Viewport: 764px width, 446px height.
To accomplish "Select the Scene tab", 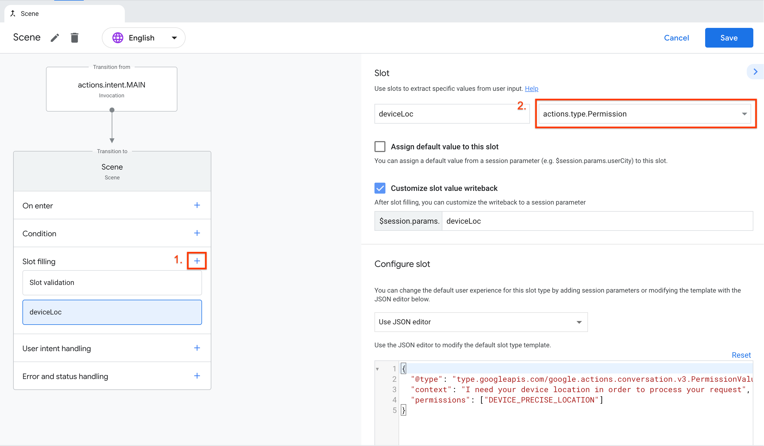I will click(x=30, y=14).
